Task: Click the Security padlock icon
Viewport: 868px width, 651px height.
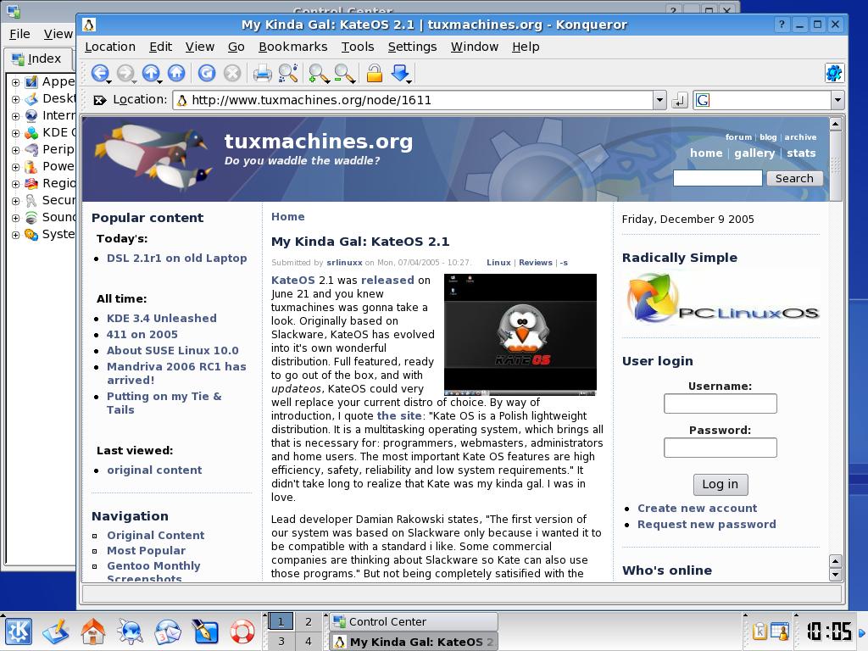Action: click(x=374, y=73)
